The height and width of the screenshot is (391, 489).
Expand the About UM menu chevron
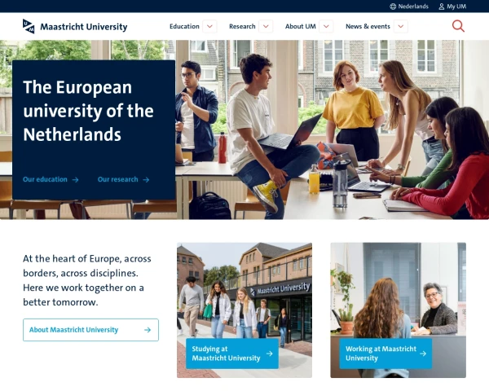[326, 26]
